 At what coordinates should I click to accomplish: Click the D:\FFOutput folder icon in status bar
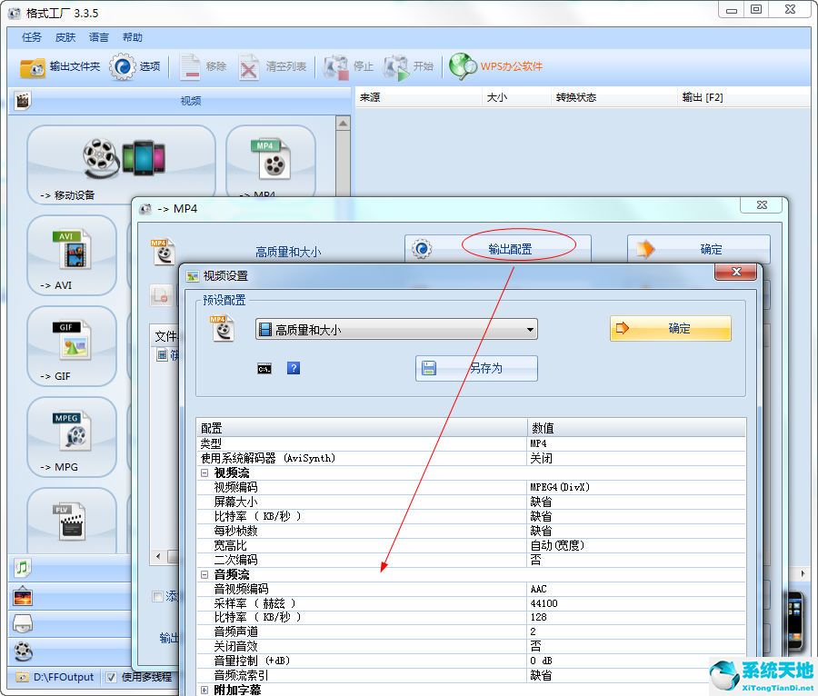pos(22,677)
